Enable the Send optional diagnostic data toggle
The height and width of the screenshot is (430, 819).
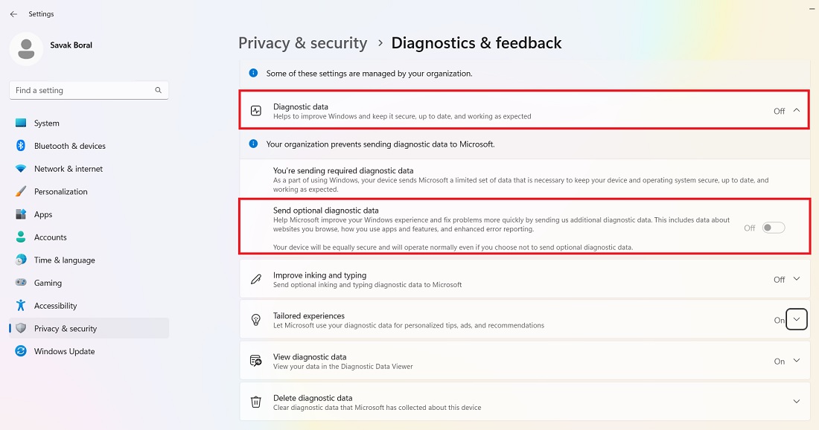coord(773,228)
